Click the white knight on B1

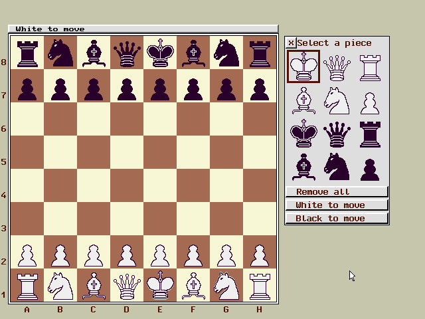[x=60, y=285]
